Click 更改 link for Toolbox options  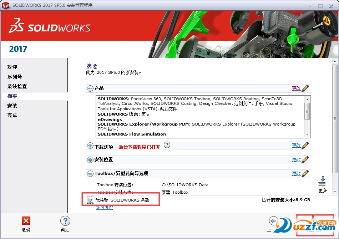pos(296,173)
